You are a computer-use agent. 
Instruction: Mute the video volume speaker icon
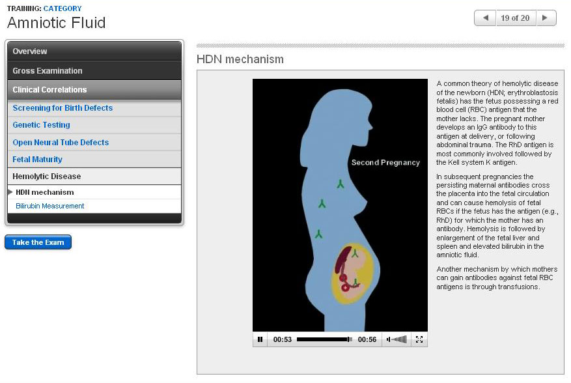(x=389, y=339)
